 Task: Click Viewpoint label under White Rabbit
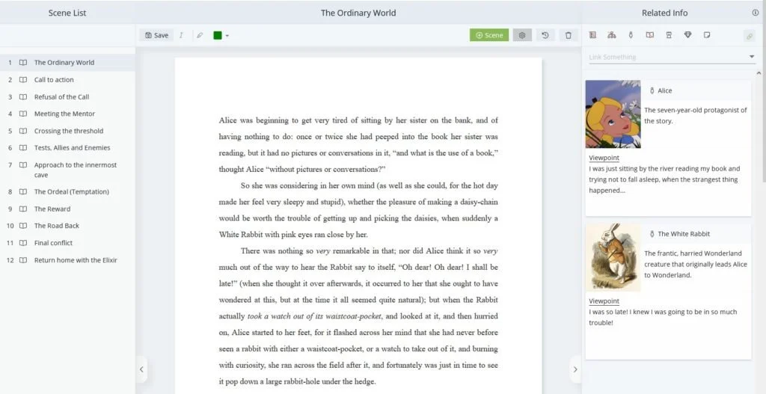(x=604, y=301)
